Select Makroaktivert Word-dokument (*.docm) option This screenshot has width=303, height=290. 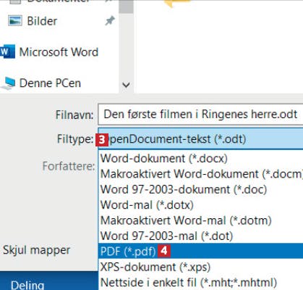tap(200, 174)
